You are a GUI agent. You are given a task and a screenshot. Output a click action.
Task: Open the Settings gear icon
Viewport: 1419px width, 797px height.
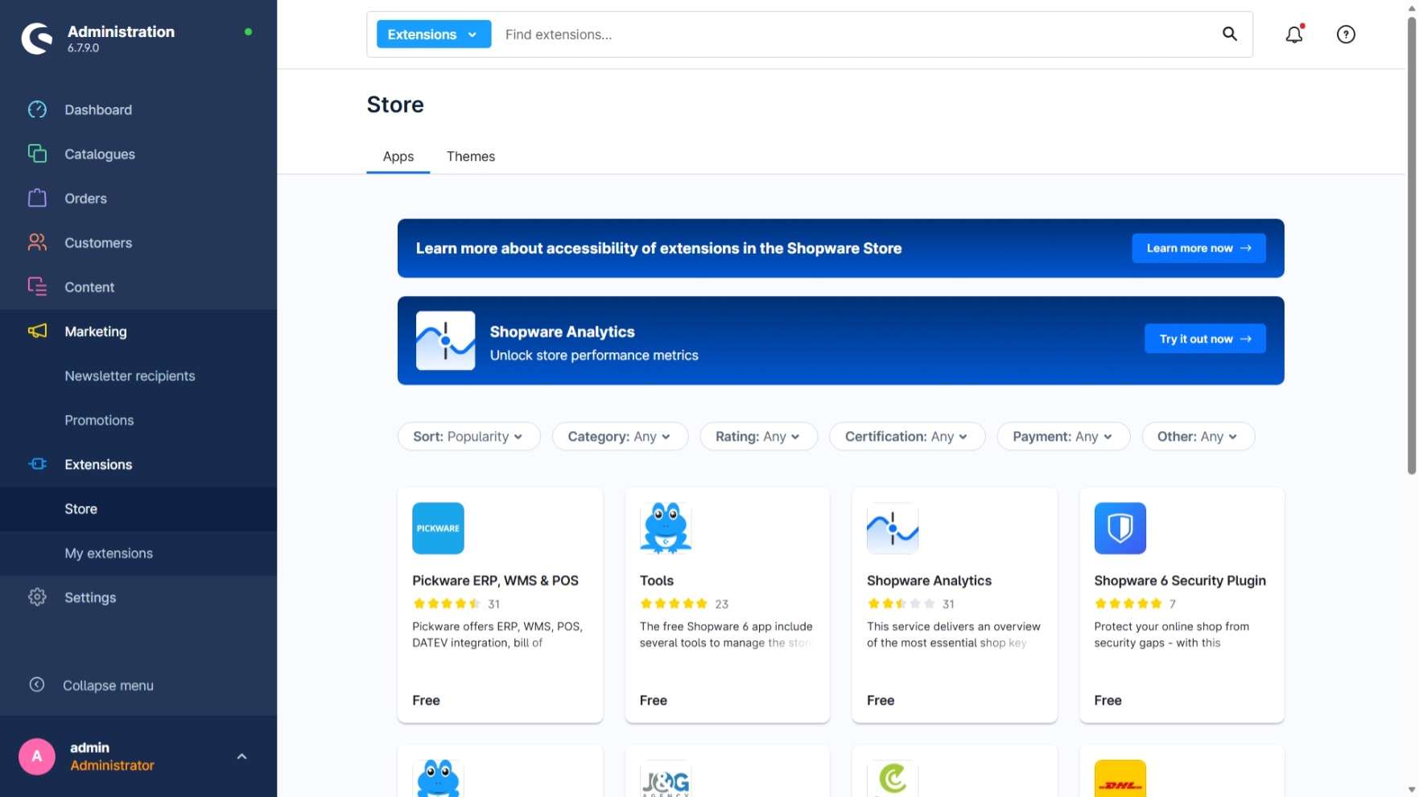pyautogui.click(x=37, y=597)
